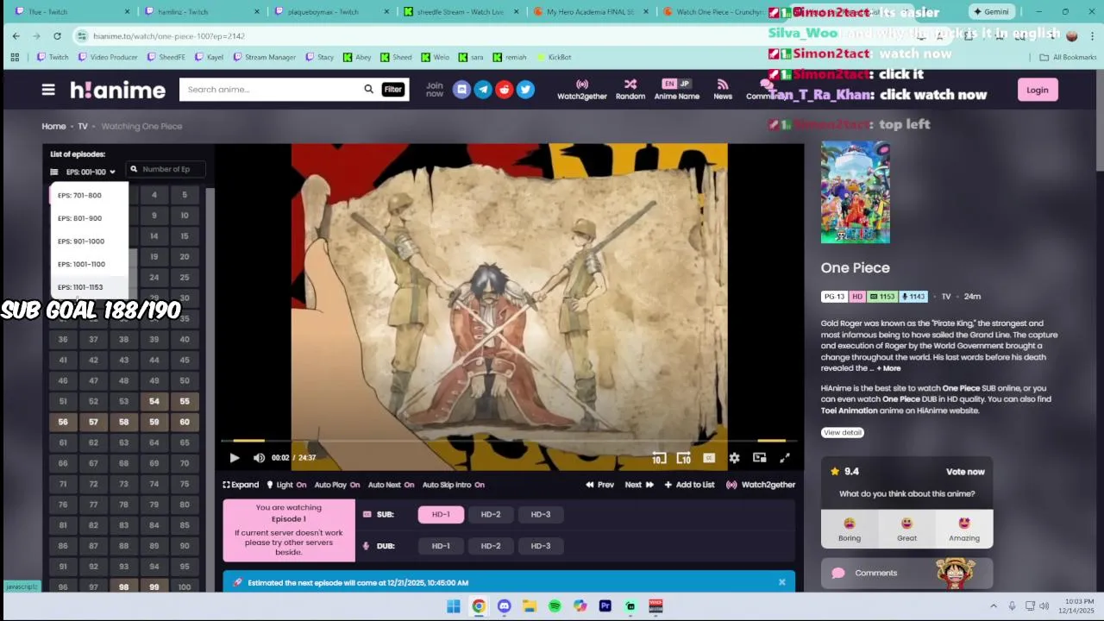Select SUB server HD-2
The width and height of the screenshot is (1104, 621).
(x=491, y=514)
